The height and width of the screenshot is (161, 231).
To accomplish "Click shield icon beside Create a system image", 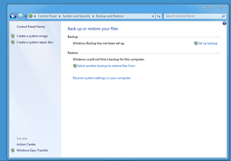I will coord(13,36).
